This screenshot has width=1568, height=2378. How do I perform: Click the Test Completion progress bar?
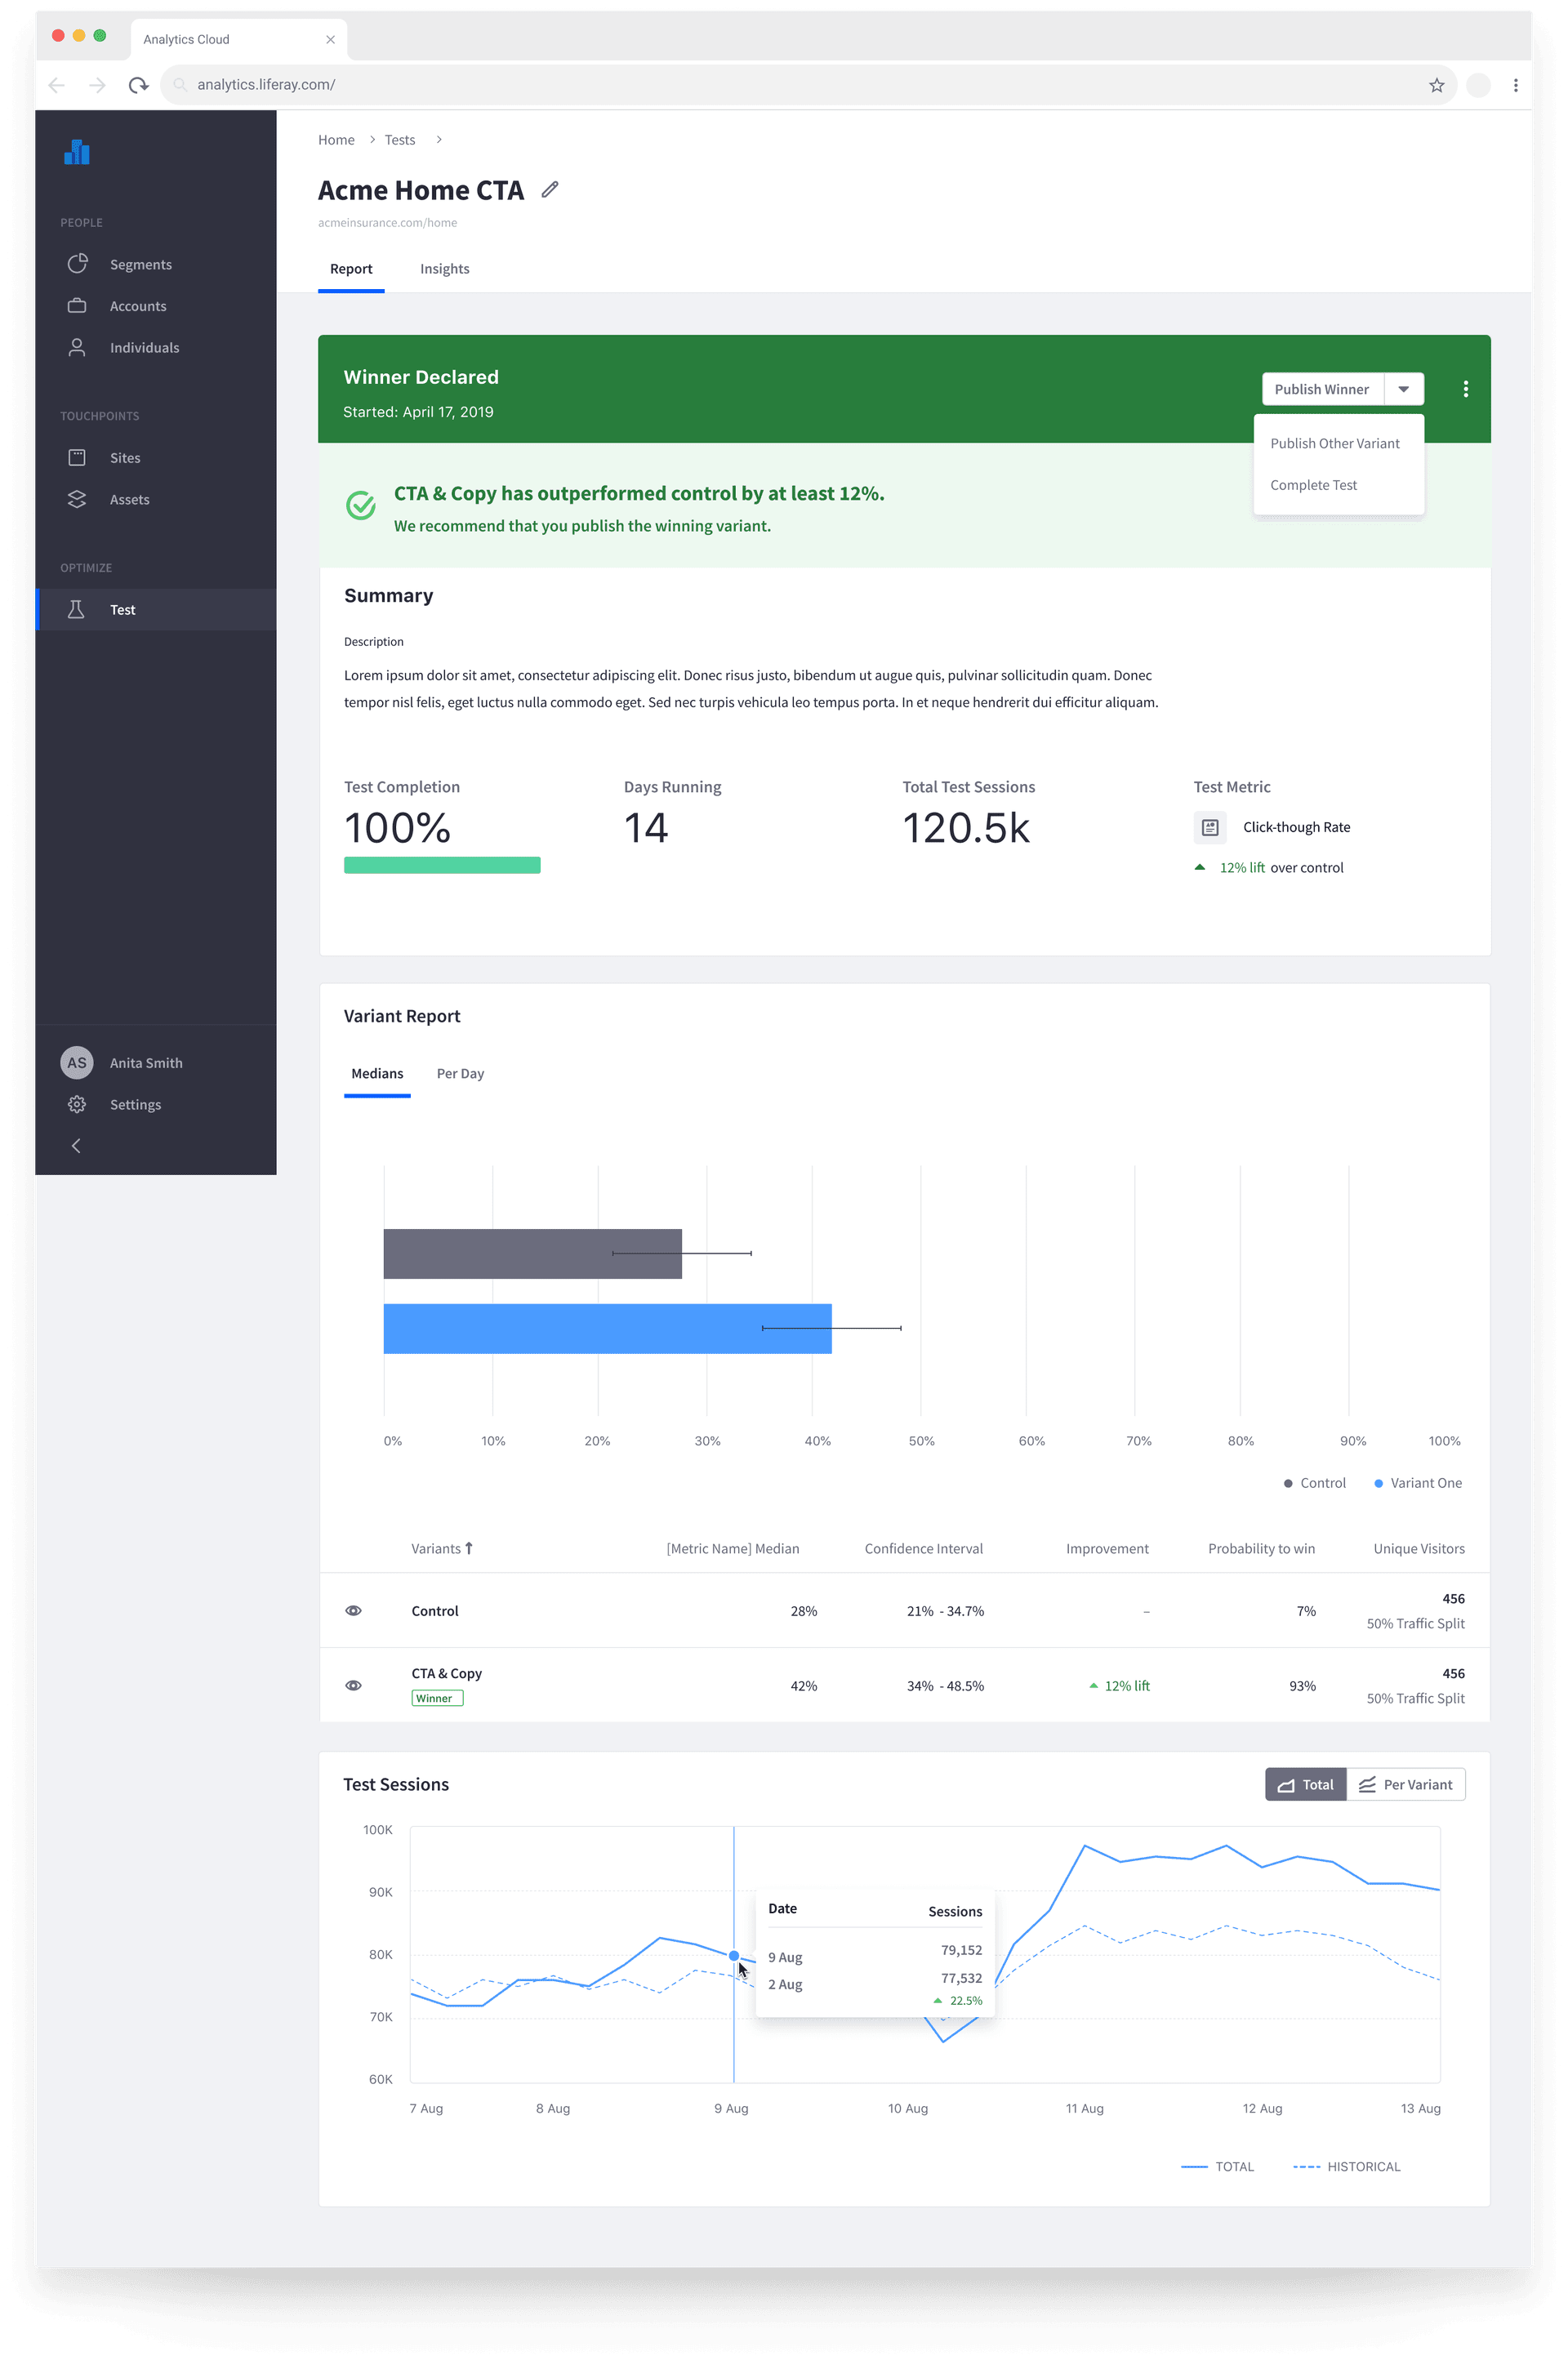441,864
